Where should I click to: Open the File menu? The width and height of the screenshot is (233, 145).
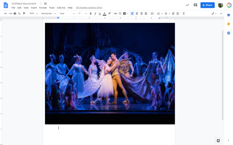pos(13,8)
